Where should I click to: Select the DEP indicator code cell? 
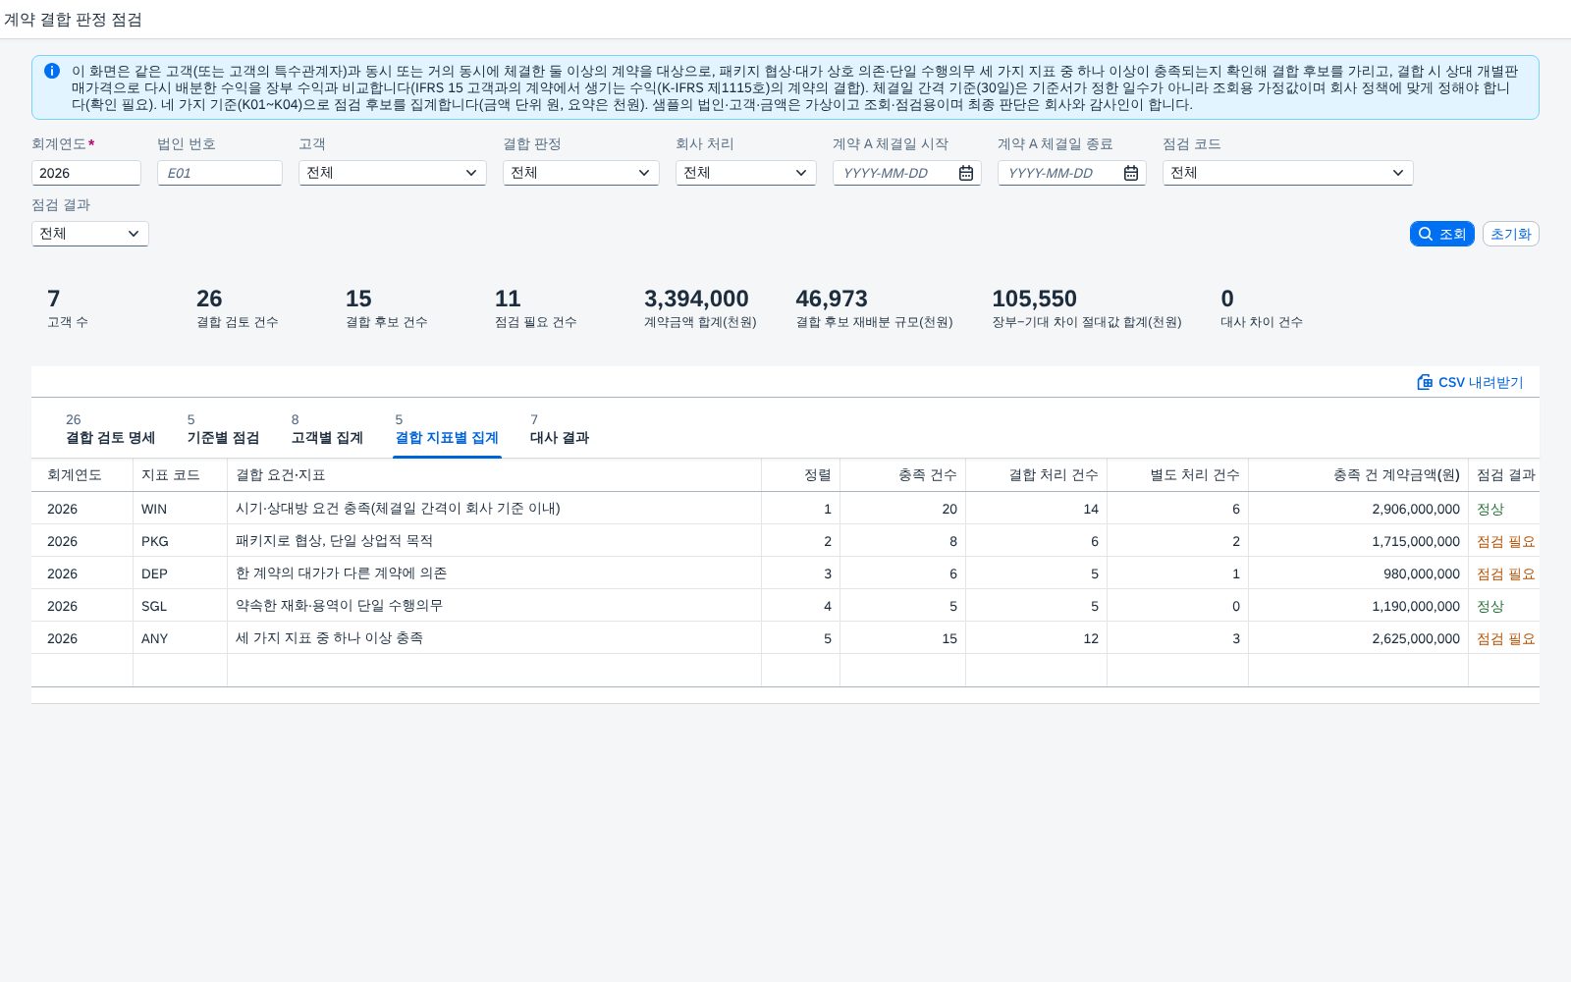point(180,573)
